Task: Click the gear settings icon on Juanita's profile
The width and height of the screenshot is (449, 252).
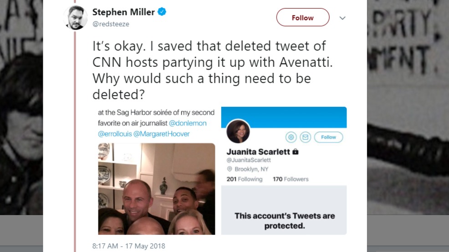Action: tap(291, 137)
